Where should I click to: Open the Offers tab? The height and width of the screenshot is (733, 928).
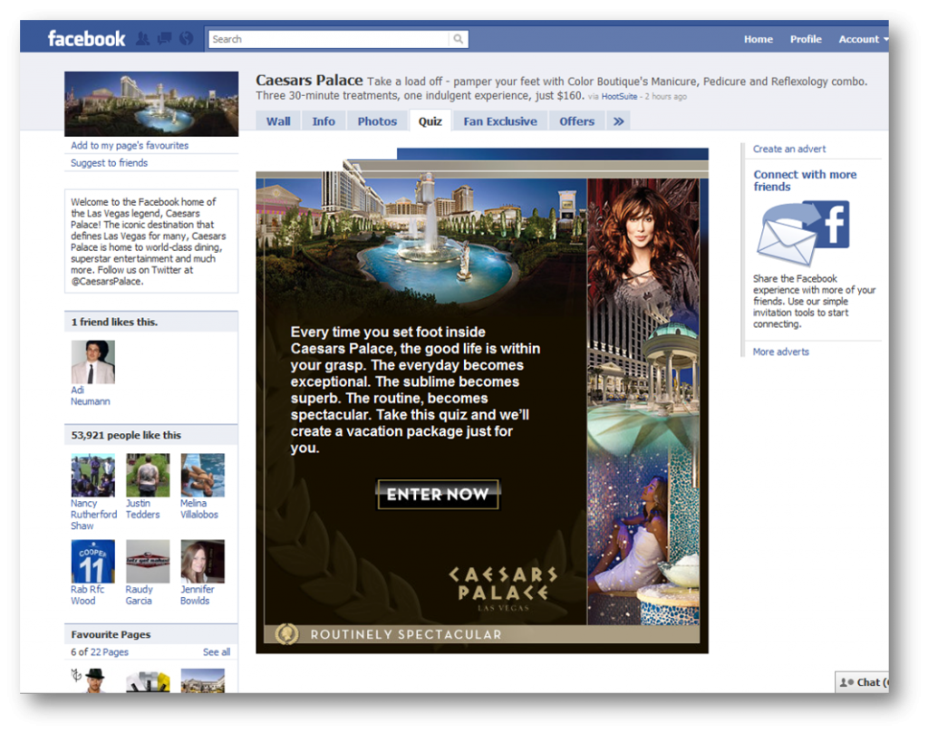pos(577,121)
